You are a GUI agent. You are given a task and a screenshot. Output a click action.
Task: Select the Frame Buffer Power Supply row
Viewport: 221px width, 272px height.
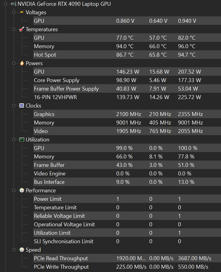click(127, 89)
